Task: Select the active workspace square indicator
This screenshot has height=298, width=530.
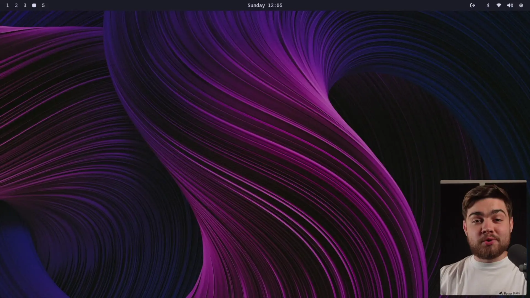Action: coord(34,6)
